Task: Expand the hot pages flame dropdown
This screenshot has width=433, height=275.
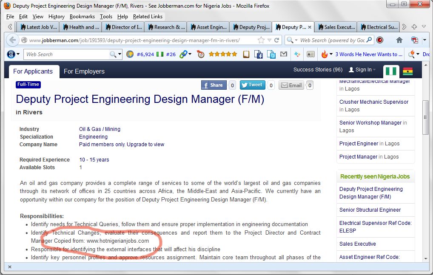Action: point(331,54)
